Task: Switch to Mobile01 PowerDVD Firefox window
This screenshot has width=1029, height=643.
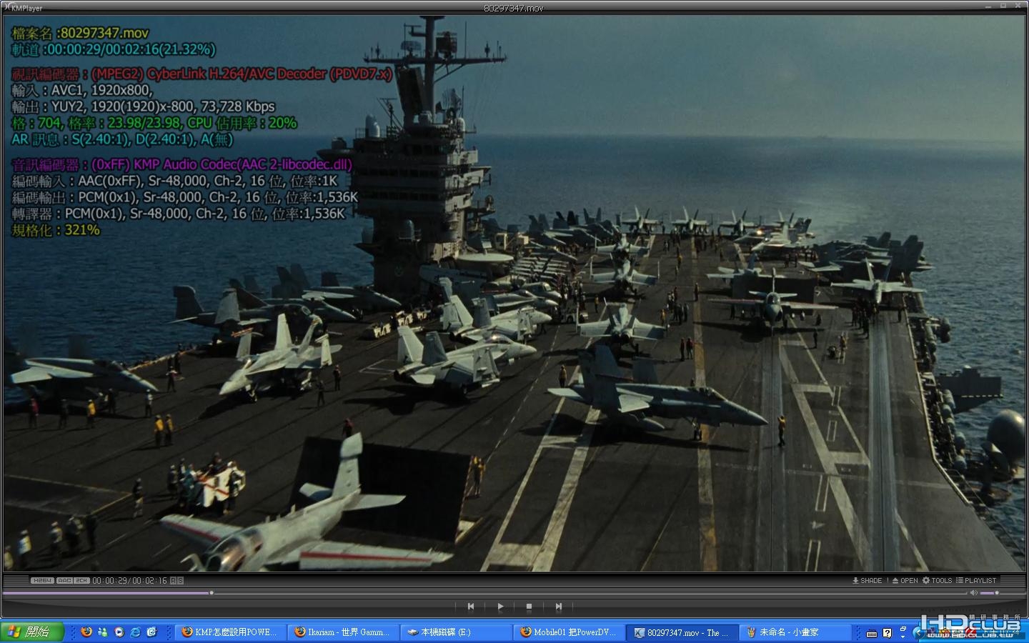Action: coord(570,632)
